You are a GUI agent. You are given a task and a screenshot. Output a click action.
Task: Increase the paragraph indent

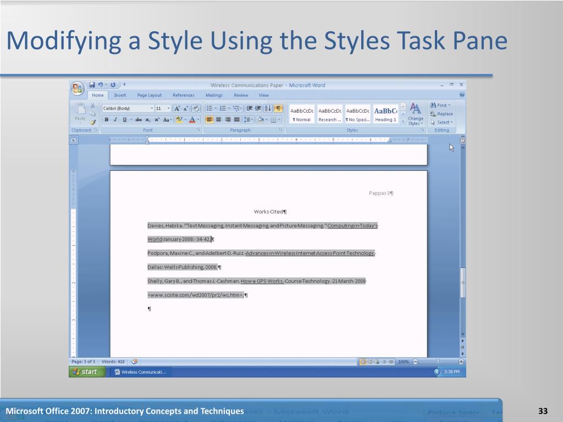pyautogui.click(x=258, y=108)
